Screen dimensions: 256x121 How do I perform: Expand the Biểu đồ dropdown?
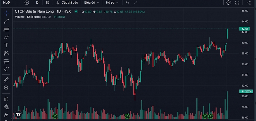(92, 3)
